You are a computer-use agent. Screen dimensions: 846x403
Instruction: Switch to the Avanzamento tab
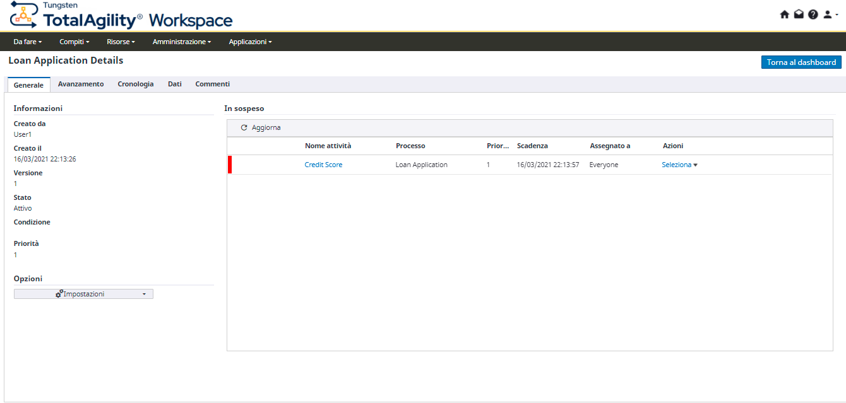[81, 84]
